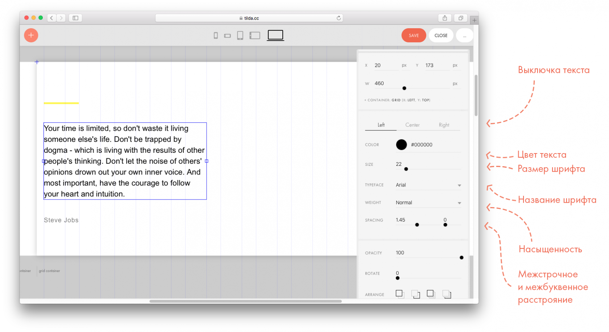Set text alignment to Center

pyautogui.click(x=412, y=125)
